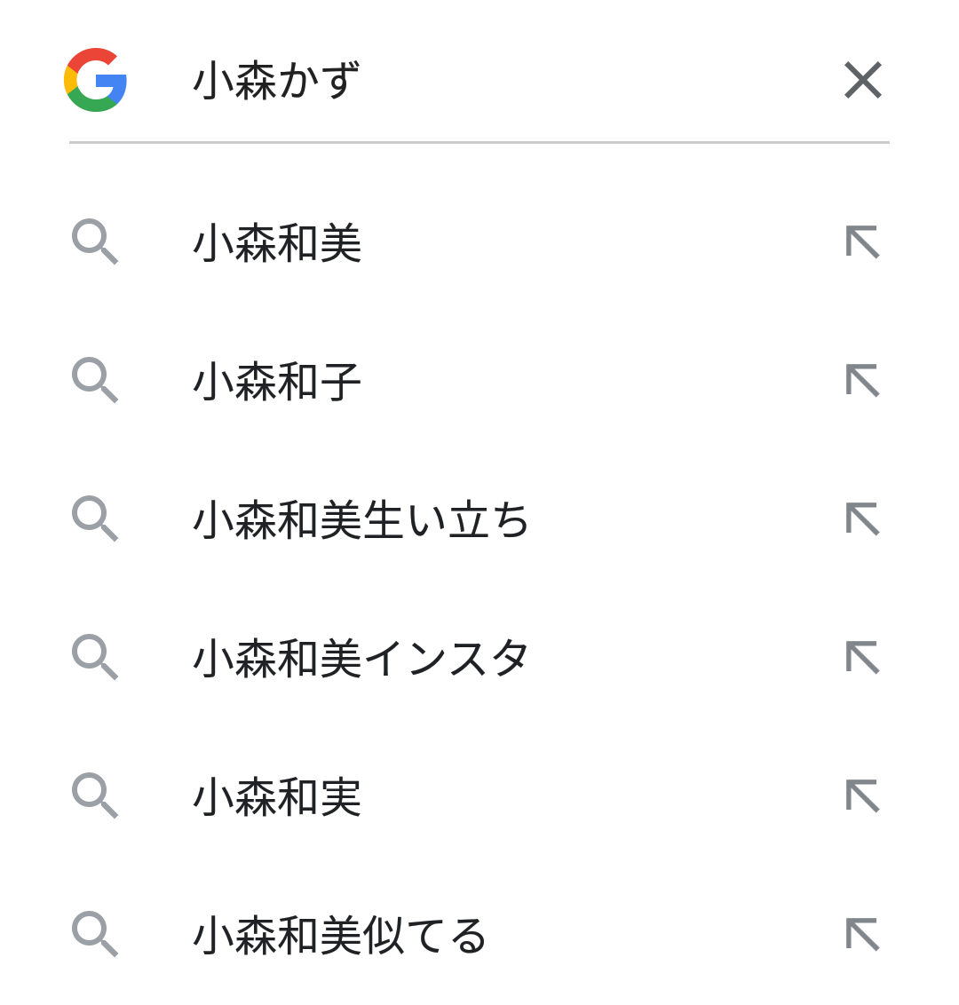
Task: Tap the fill arrow beside 小森和美似てる
Action: coord(863,935)
